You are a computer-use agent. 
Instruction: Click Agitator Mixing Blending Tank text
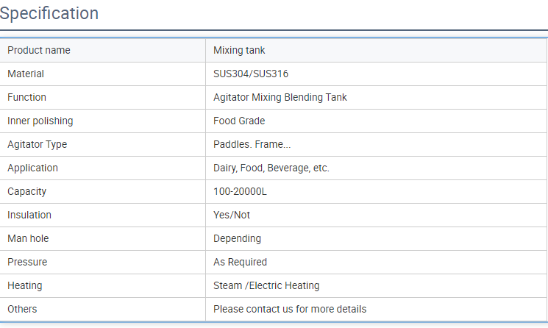point(280,97)
